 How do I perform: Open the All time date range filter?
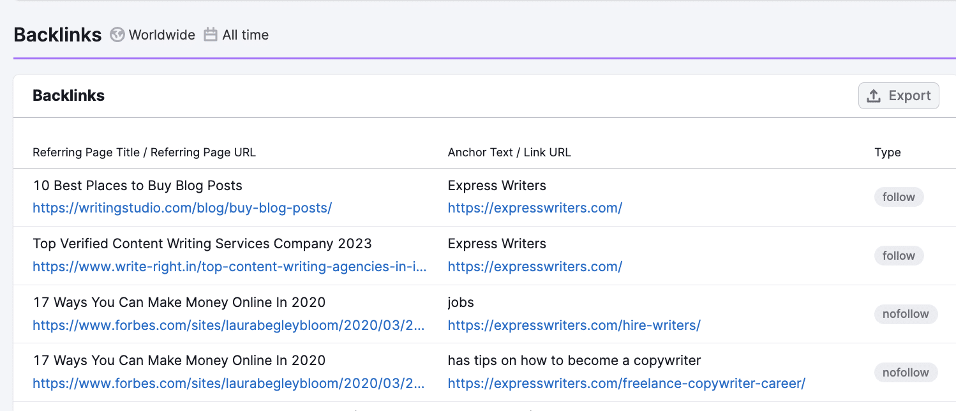(x=245, y=35)
